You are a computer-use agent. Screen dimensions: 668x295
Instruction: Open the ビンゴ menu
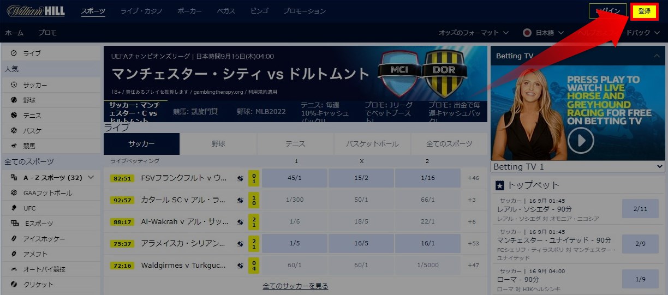pos(259,11)
